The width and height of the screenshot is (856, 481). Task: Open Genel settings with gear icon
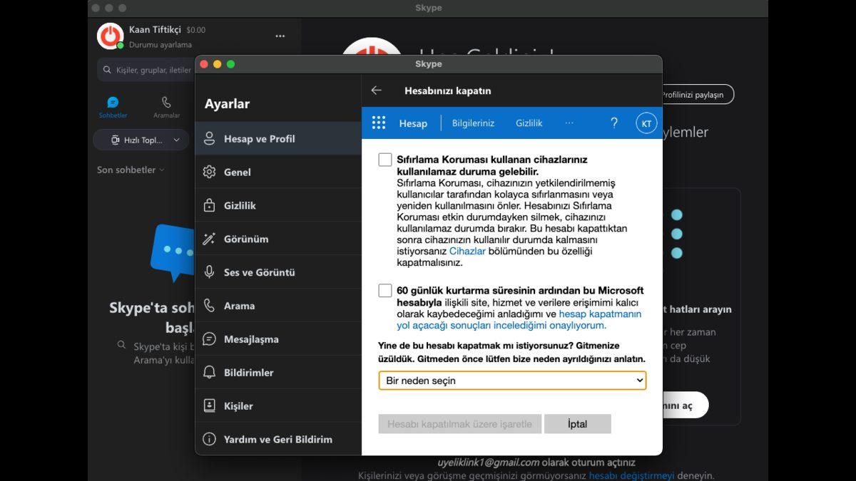[209, 172]
